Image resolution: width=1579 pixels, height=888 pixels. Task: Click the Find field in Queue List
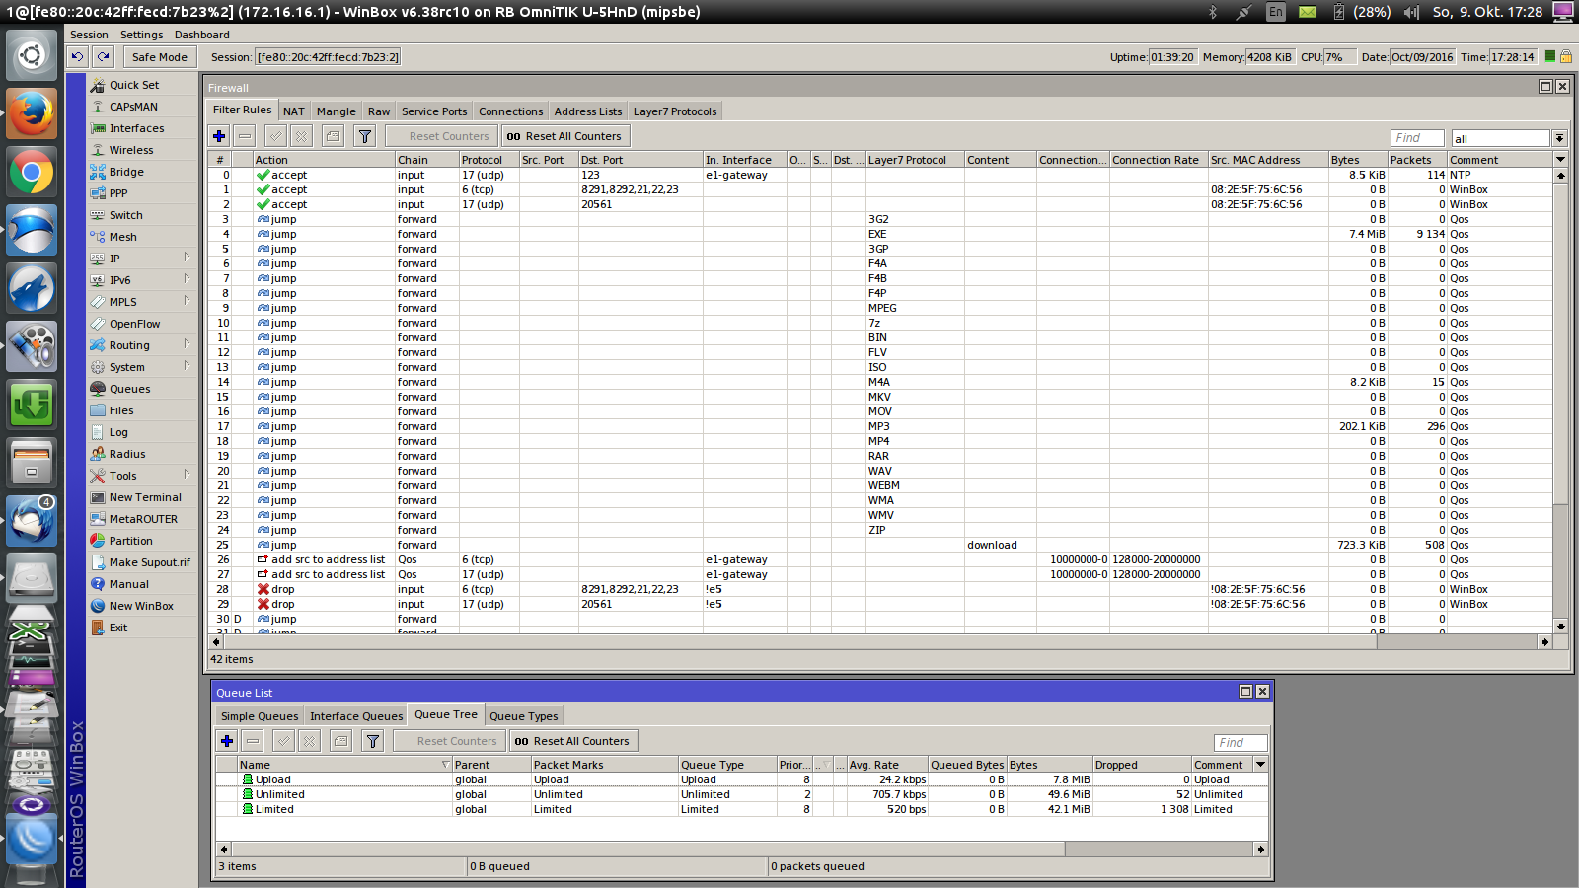pyautogui.click(x=1241, y=743)
